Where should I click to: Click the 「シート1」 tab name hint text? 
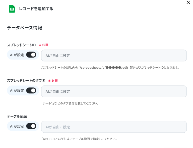70,103
